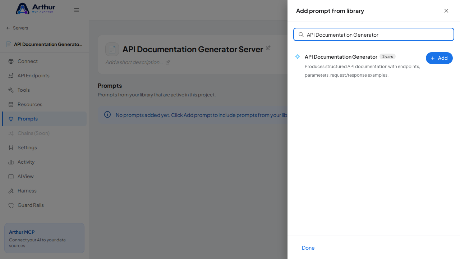Click the prompt library search field
The image size is (460, 259).
(374, 35)
